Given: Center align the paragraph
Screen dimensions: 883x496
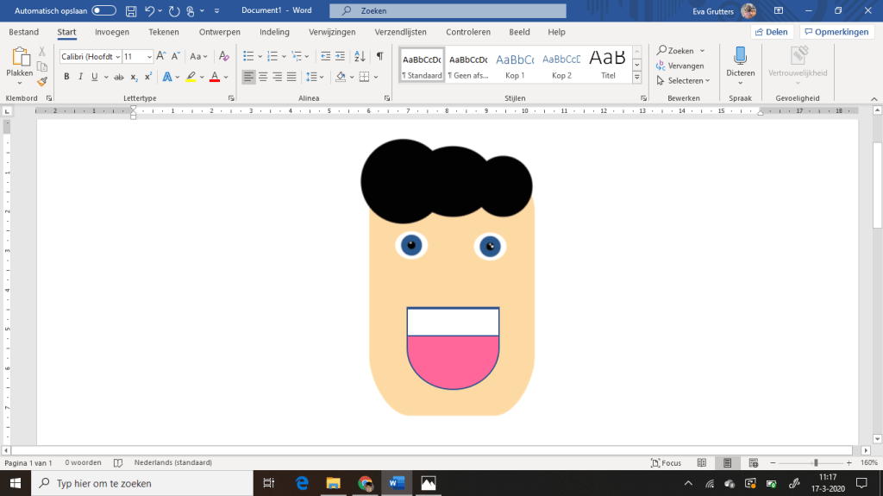Looking at the screenshot, I should (x=263, y=77).
